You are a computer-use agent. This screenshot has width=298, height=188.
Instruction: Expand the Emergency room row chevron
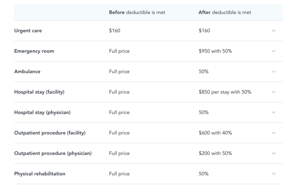[x=274, y=51]
